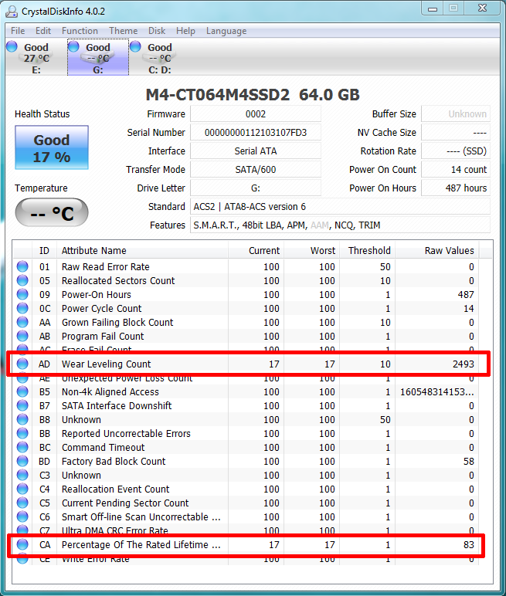Minimize the CrystalDiskInfo window
The height and width of the screenshot is (596, 506).
coord(433,8)
